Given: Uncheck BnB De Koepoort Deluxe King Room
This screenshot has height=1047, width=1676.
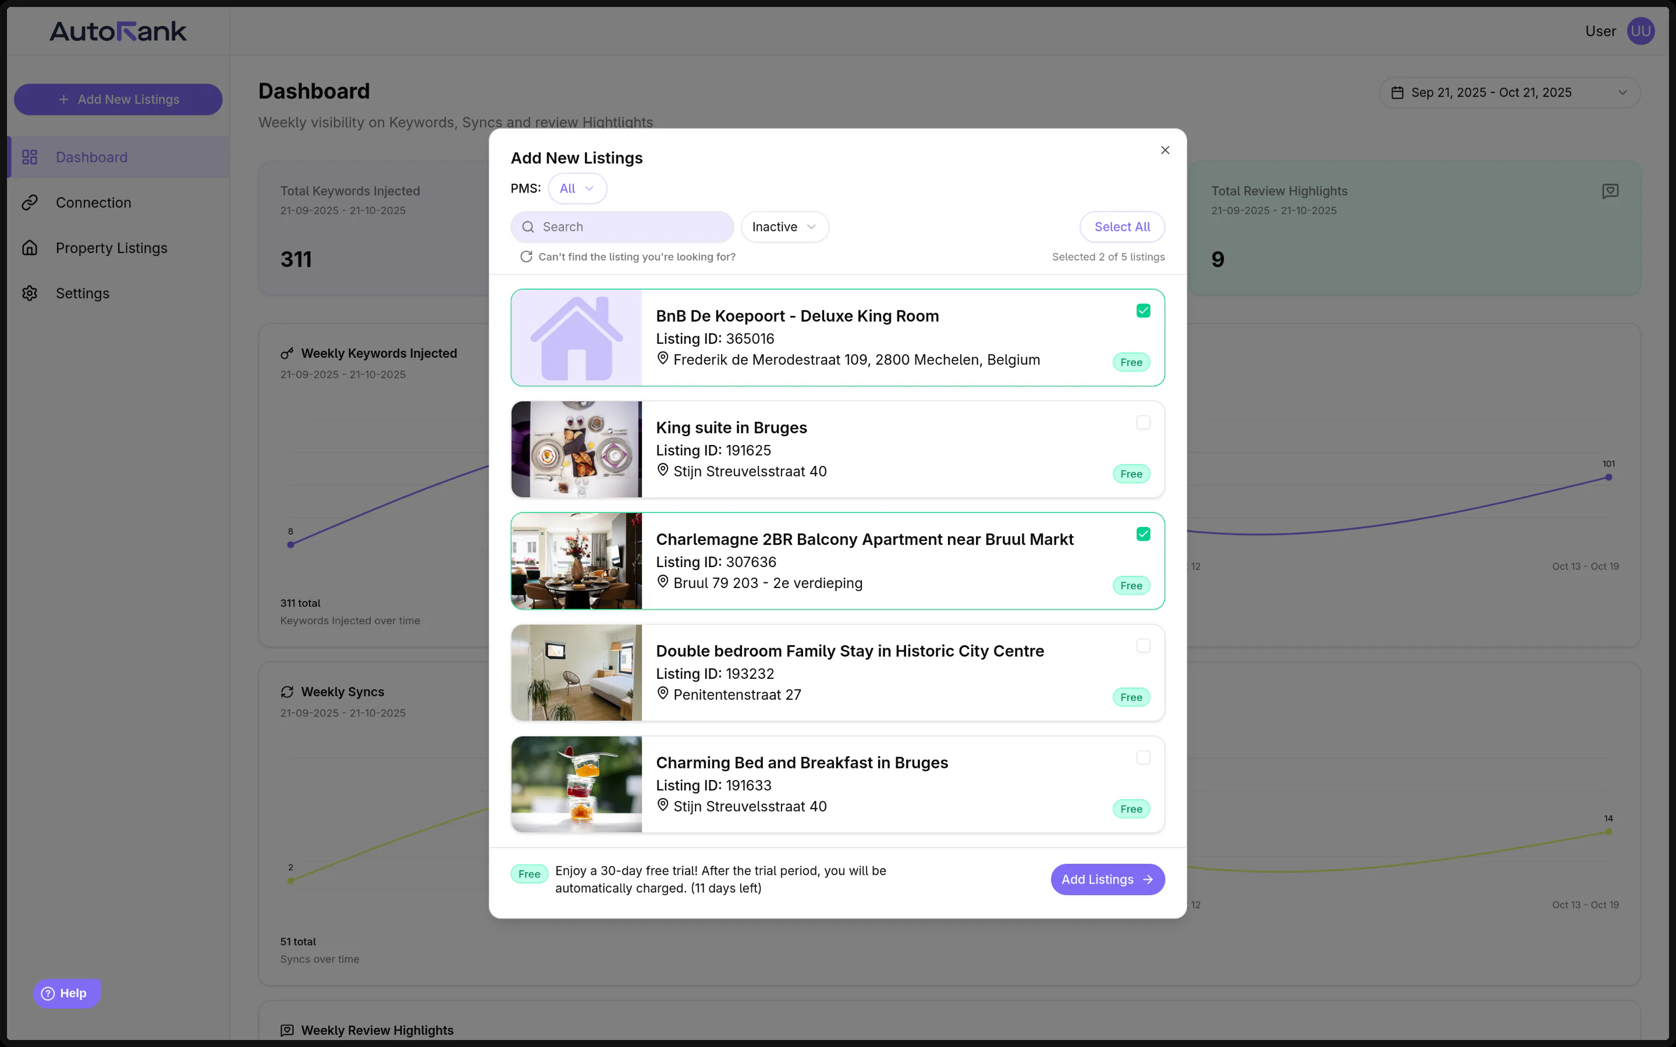Looking at the screenshot, I should [x=1144, y=311].
